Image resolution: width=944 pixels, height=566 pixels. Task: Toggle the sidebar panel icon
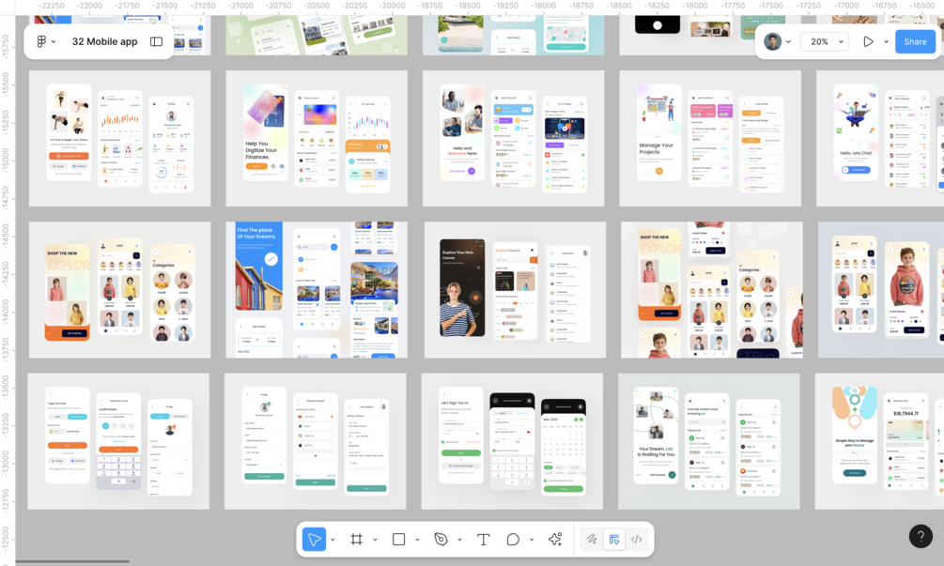157,41
